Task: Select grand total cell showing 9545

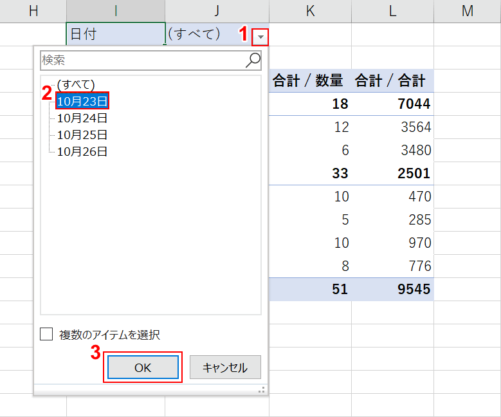Action: [392, 289]
